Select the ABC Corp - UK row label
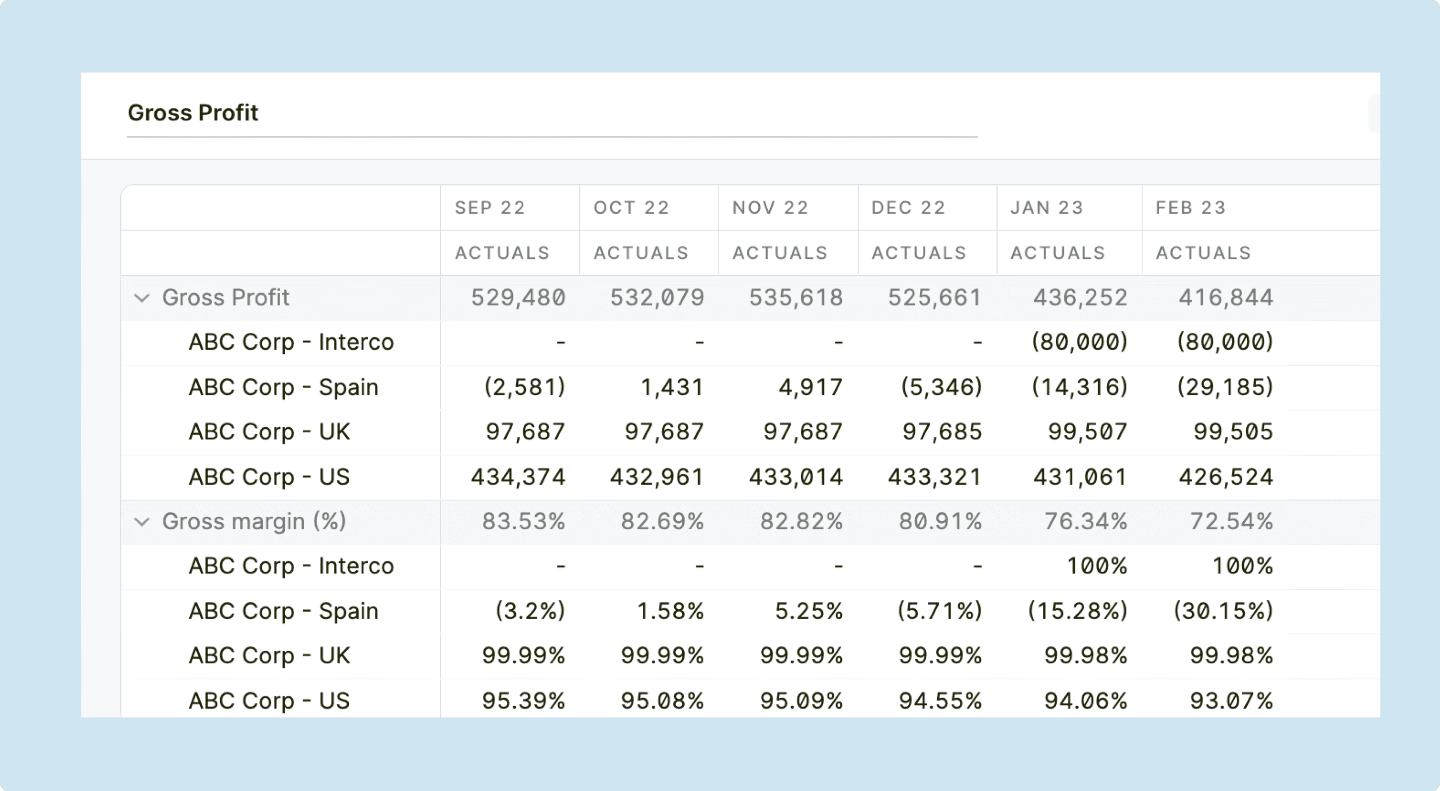This screenshot has height=791, width=1440. tap(269, 431)
